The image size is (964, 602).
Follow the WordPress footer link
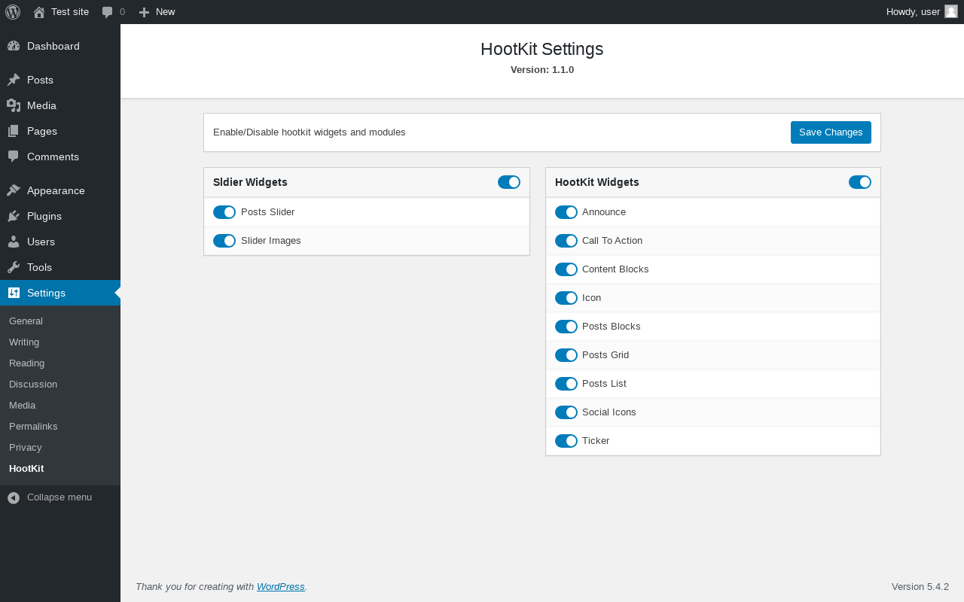tap(280, 586)
